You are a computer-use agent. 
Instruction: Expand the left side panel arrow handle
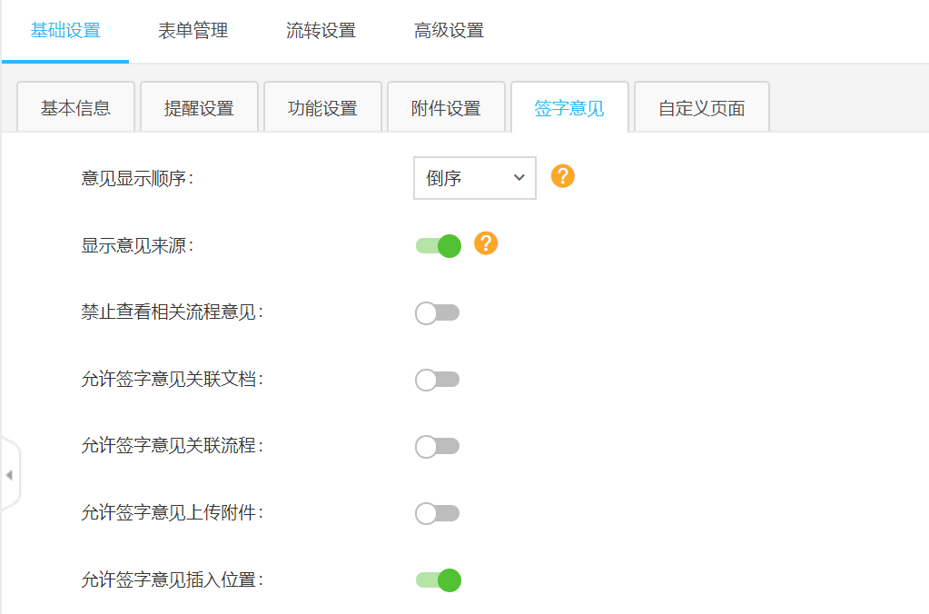point(9,475)
